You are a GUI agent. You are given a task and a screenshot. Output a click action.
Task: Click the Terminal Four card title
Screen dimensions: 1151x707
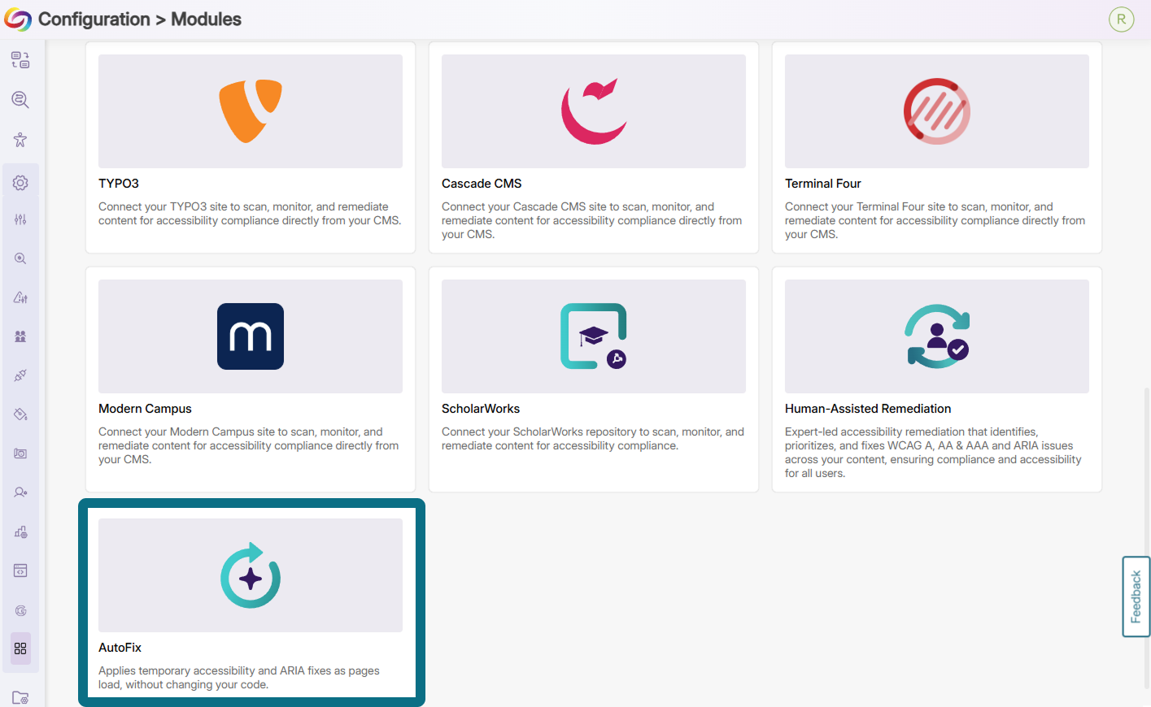pyautogui.click(x=823, y=184)
